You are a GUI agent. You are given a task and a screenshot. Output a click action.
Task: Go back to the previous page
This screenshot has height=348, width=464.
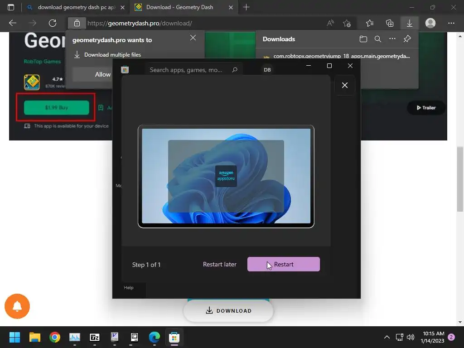pyautogui.click(x=13, y=23)
